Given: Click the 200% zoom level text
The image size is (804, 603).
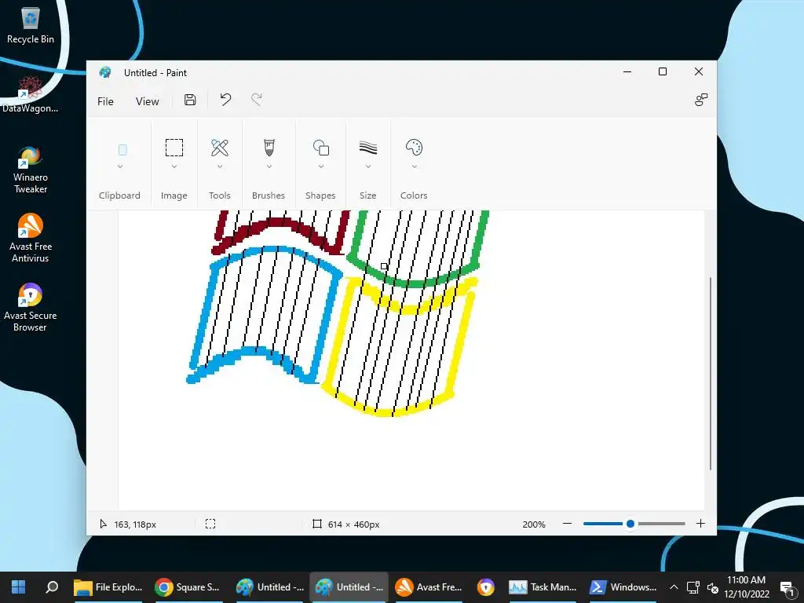Looking at the screenshot, I should tap(534, 524).
